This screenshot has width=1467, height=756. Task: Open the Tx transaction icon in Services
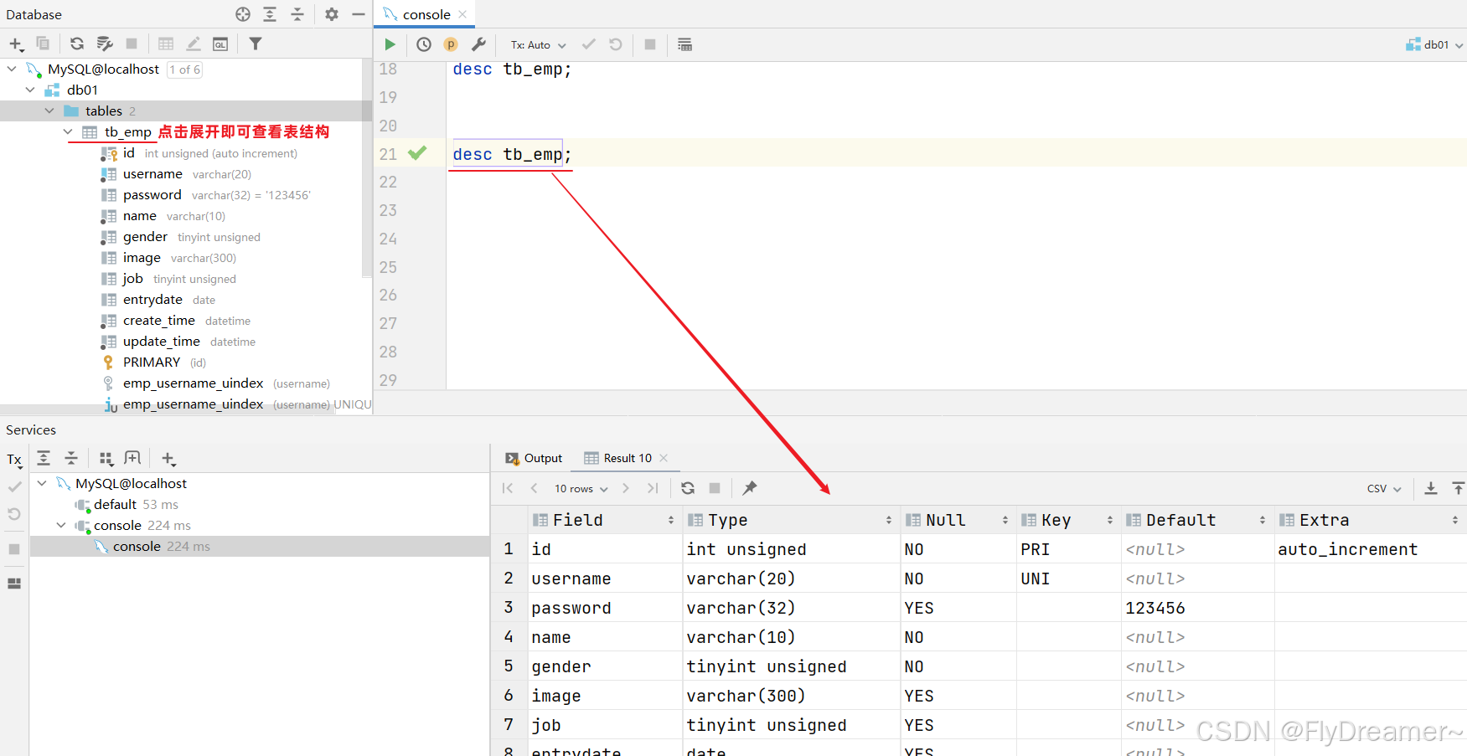pyautogui.click(x=14, y=460)
